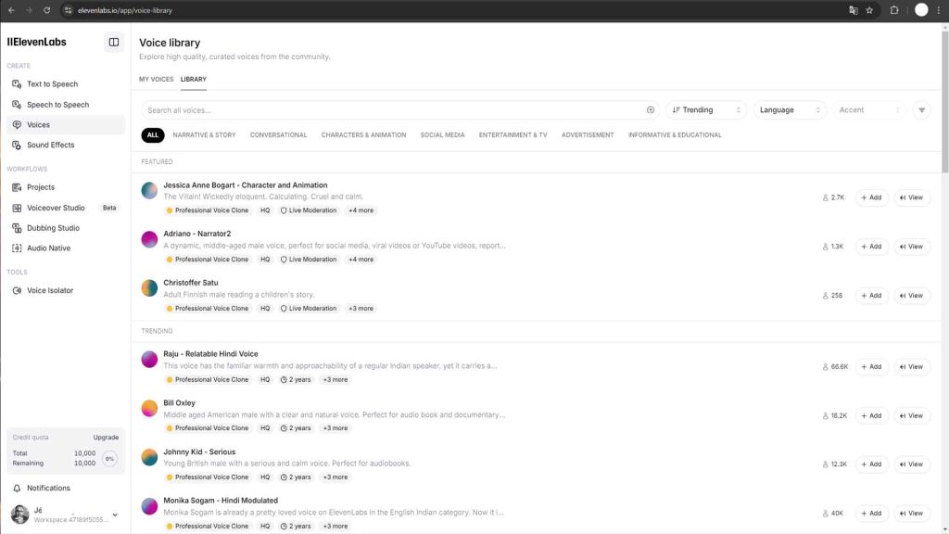This screenshot has height=534, width=949.
Task: Open the Trending sort dropdown
Action: click(706, 110)
